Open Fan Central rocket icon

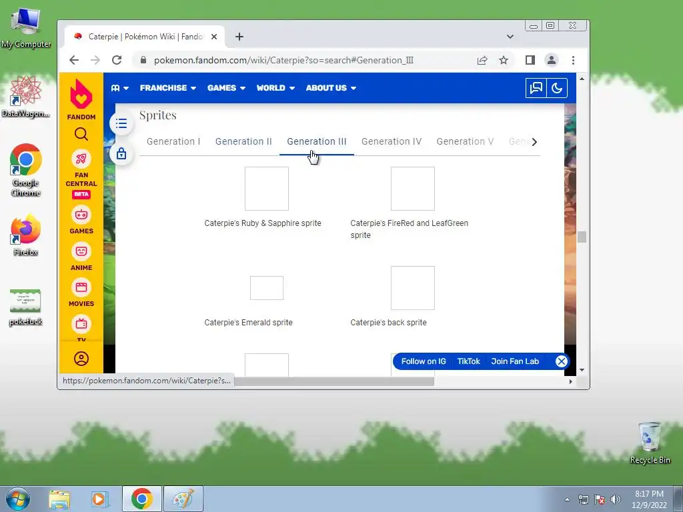coord(81,159)
